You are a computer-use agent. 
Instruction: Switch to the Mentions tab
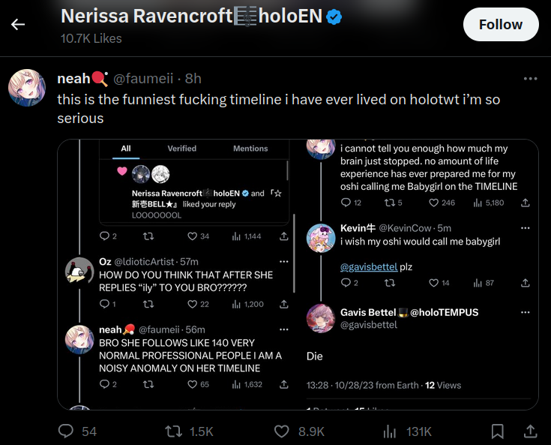250,149
